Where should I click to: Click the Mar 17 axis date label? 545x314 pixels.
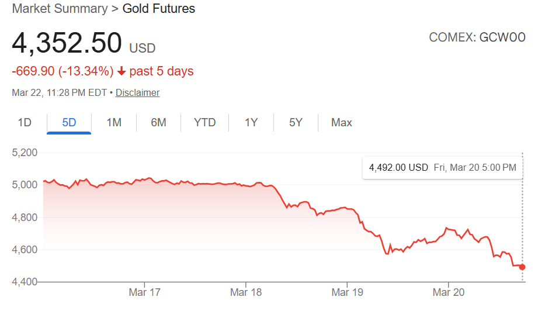(x=144, y=292)
